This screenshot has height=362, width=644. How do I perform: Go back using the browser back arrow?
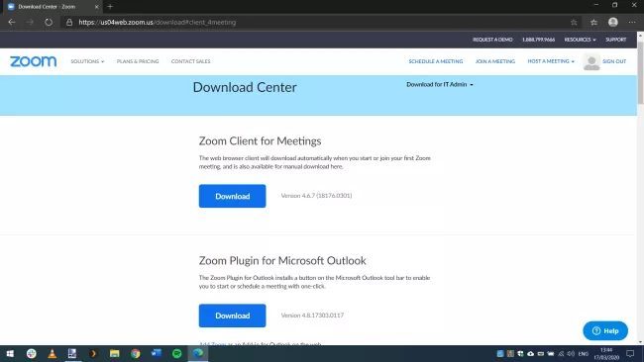(12, 22)
